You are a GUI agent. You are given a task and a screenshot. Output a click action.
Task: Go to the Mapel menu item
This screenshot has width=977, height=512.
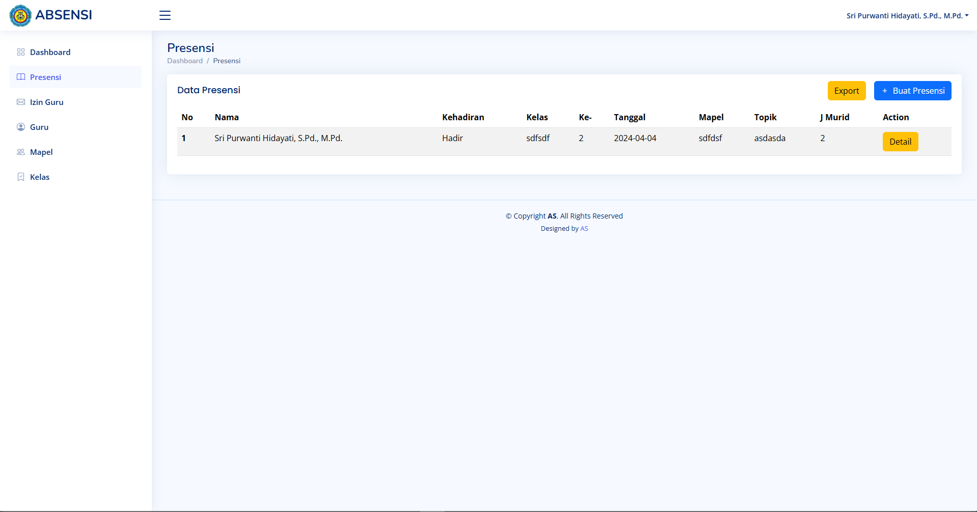tap(41, 152)
